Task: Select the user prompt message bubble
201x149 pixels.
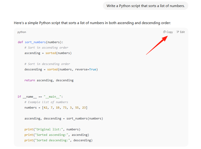Action: coord(145,6)
